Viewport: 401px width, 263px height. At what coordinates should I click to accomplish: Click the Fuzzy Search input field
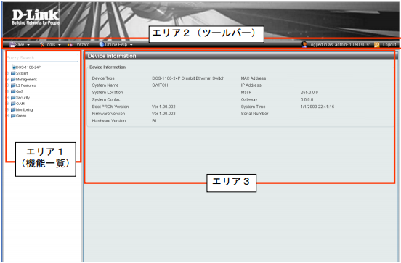(42, 58)
